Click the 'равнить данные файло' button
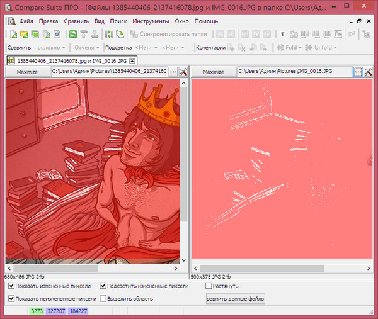This screenshot has width=378, height=319. [x=235, y=299]
